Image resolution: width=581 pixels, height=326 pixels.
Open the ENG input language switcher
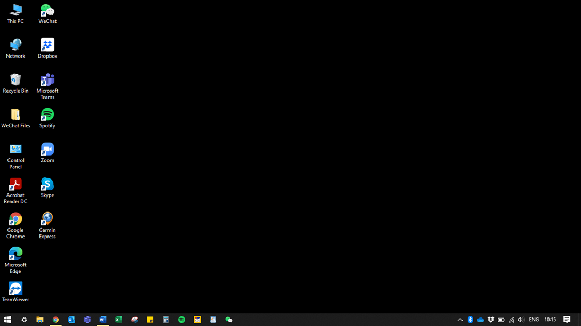tap(534, 320)
